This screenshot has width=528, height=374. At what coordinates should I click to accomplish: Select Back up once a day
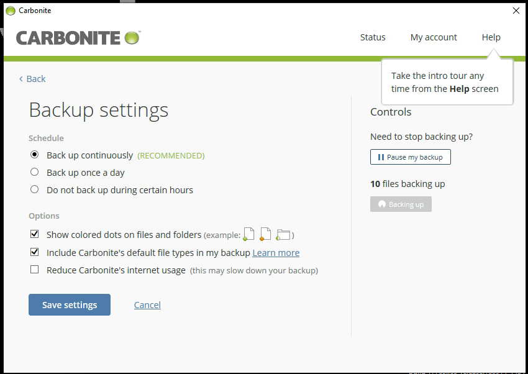(x=35, y=172)
